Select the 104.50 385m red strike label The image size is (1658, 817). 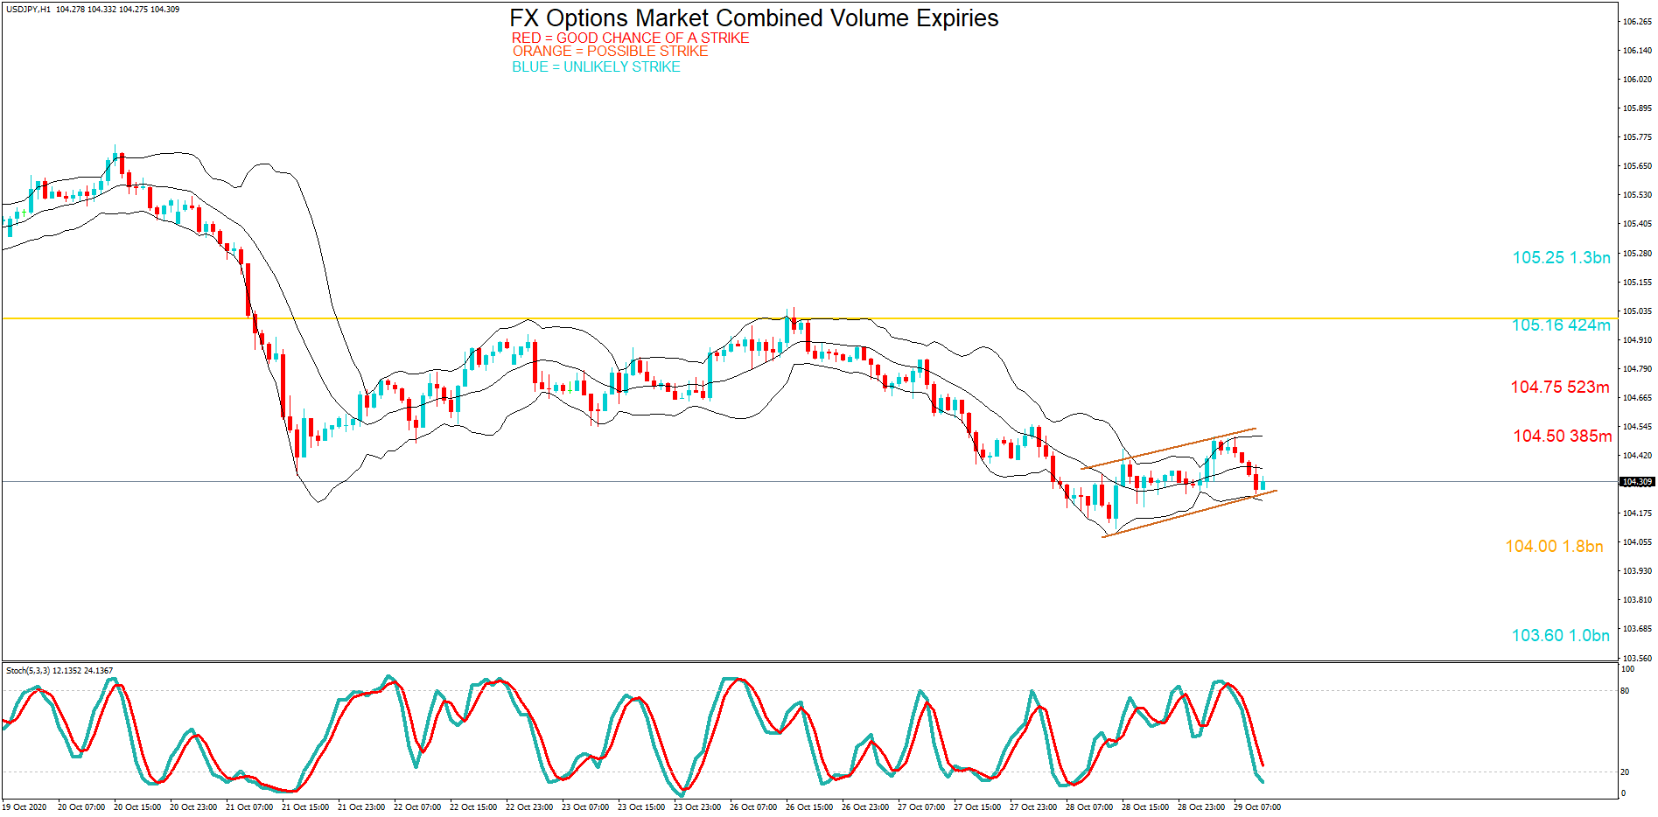click(x=1562, y=436)
